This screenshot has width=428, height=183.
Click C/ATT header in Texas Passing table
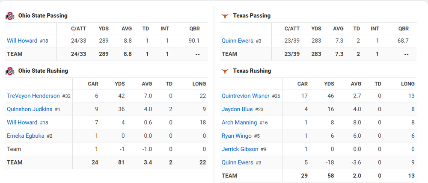(x=292, y=29)
